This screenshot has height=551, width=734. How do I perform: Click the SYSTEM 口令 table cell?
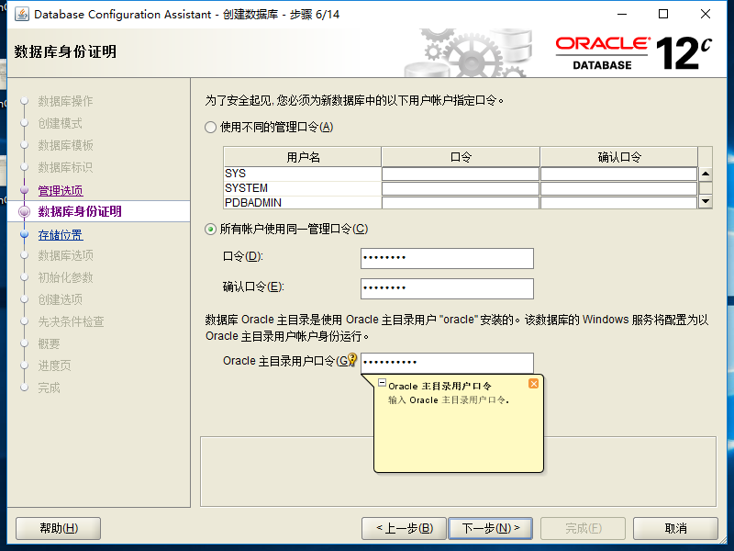pyautogui.click(x=461, y=188)
